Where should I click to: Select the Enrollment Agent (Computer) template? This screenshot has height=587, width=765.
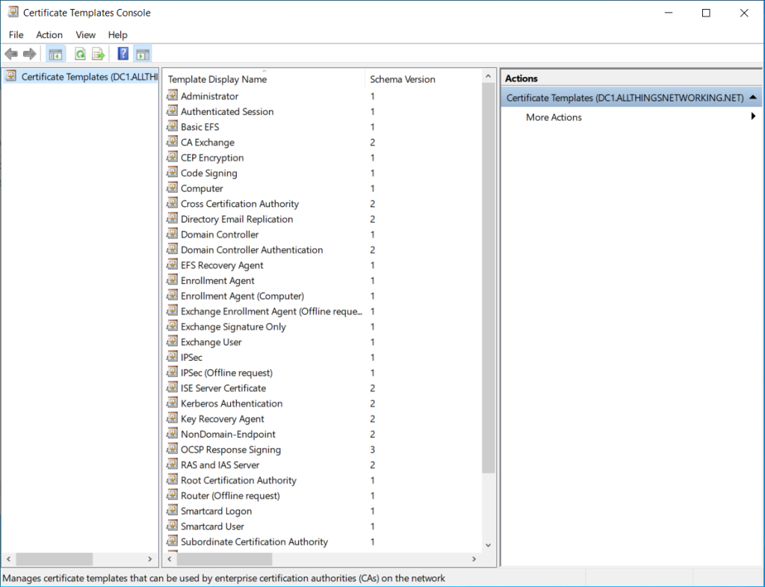(243, 296)
